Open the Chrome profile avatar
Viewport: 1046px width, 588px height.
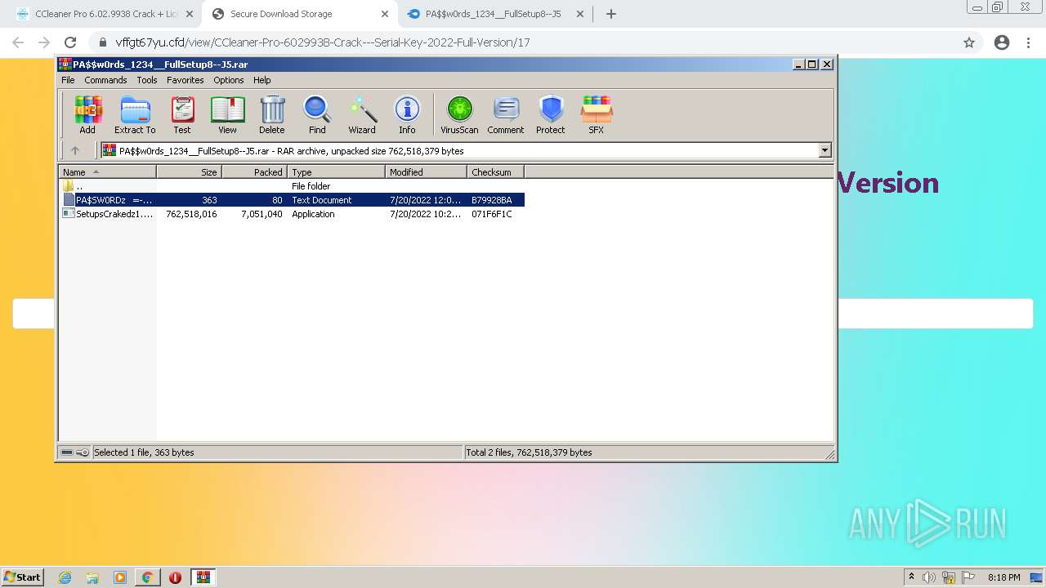coord(1002,42)
